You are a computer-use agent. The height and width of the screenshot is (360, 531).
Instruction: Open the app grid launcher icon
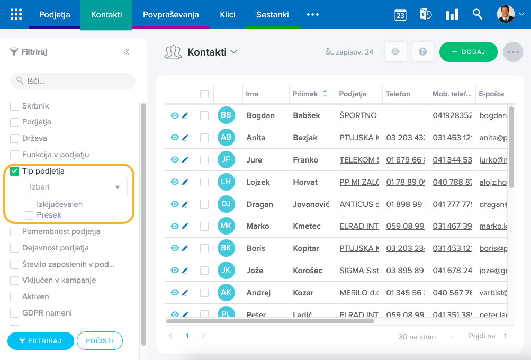coord(16,14)
